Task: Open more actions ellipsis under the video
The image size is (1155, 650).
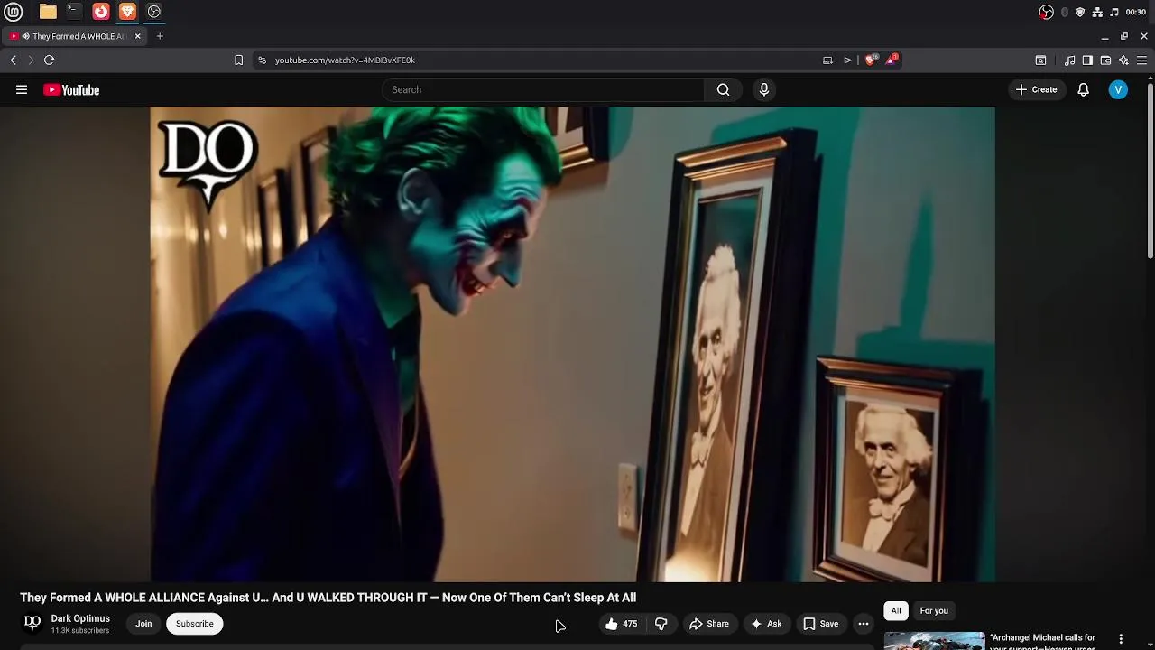Action: (864, 624)
